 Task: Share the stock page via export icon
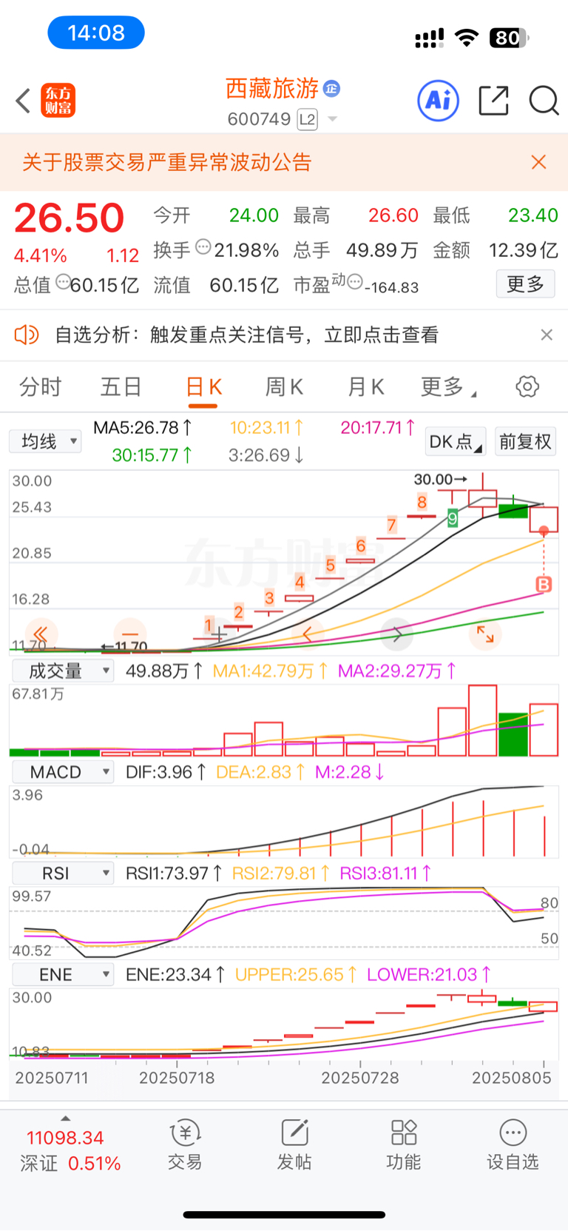pos(494,101)
